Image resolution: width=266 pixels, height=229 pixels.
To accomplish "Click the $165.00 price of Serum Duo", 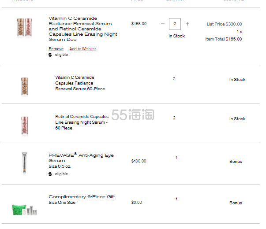I will pos(139,24).
